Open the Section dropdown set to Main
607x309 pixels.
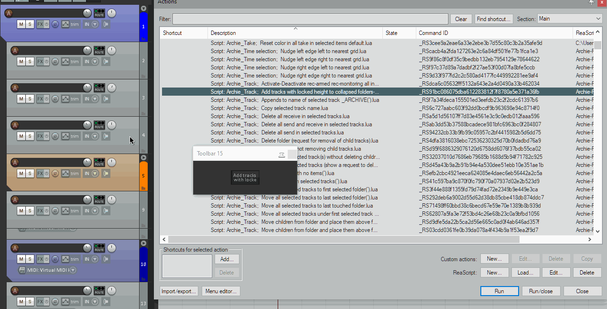point(570,19)
